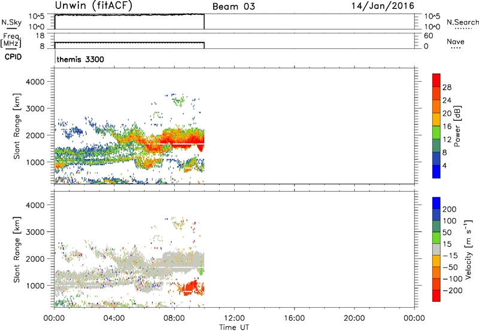Click the 'CPID' row label
The image size is (479, 331).
tap(13, 57)
